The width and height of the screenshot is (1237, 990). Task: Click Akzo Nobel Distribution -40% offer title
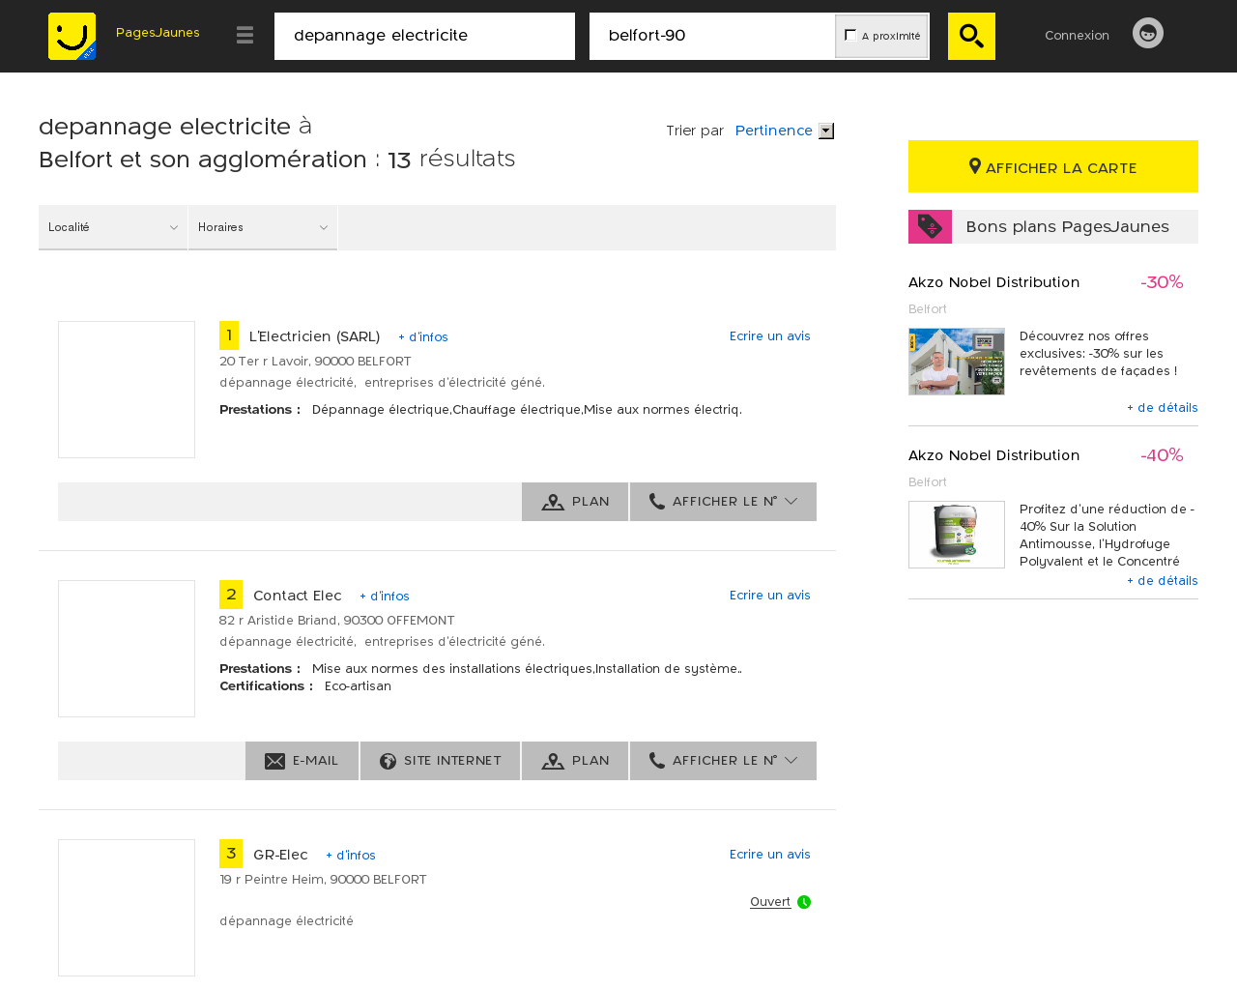click(x=993, y=455)
